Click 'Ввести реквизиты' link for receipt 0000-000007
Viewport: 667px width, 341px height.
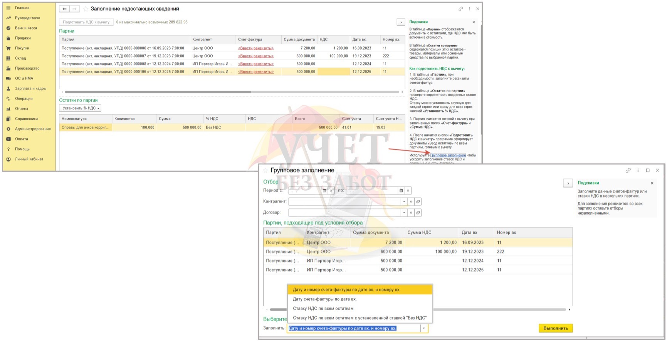tap(256, 56)
